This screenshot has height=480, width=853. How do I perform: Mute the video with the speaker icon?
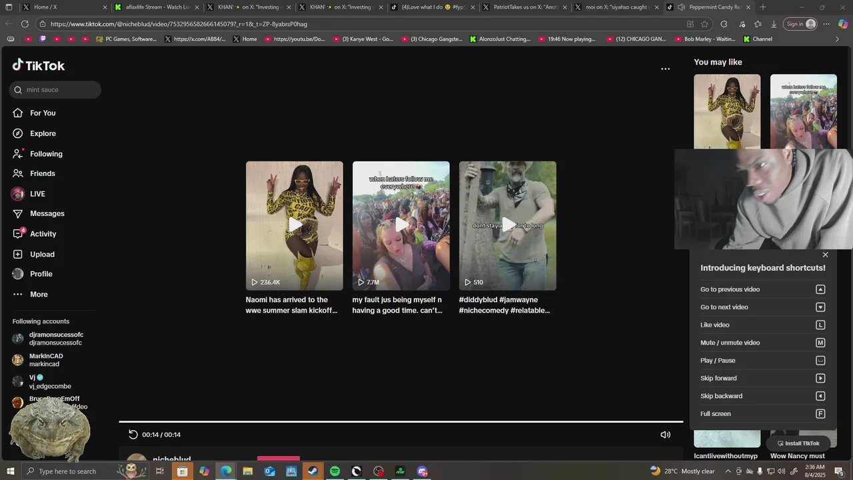(x=665, y=435)
